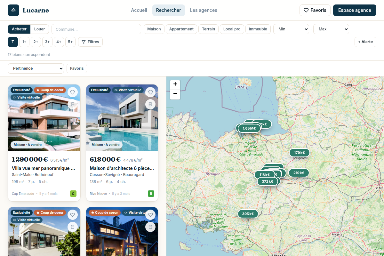Click the 17 biens correspondent text

click(29, 55)
